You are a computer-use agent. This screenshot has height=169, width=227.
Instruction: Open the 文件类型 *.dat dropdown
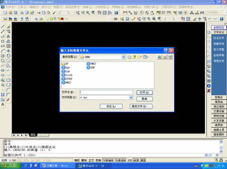(x=131, y=97)
